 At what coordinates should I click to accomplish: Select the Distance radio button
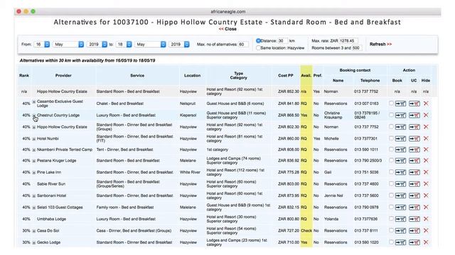(x=258, y=41)
